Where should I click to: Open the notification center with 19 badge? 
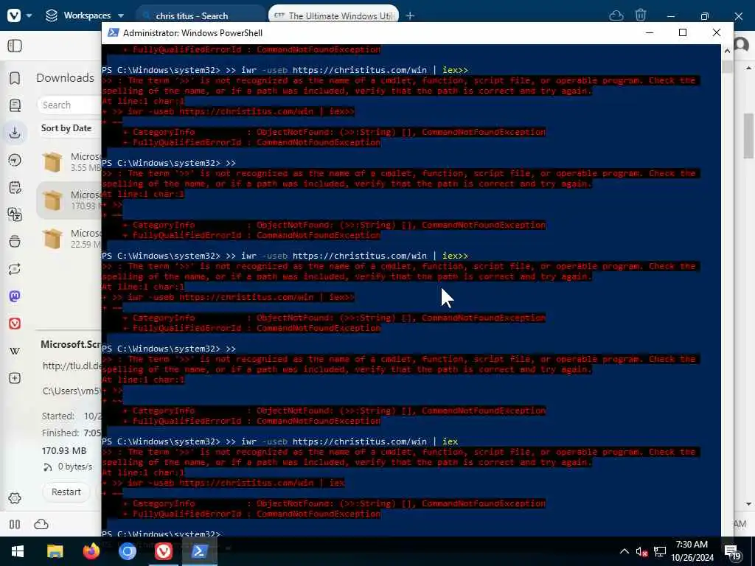[x=732, y=553]
